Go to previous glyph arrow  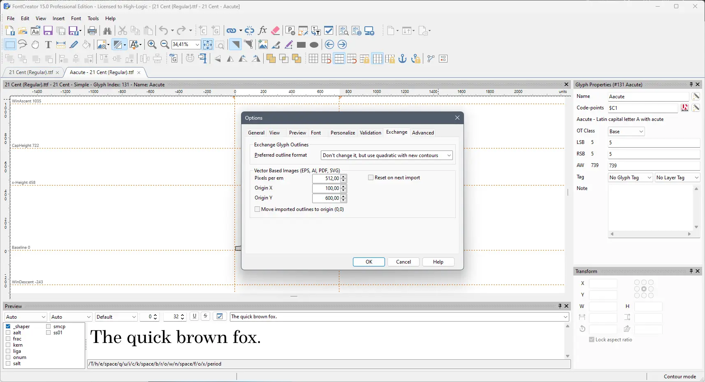pyautogui.click(x=329, y=45)
